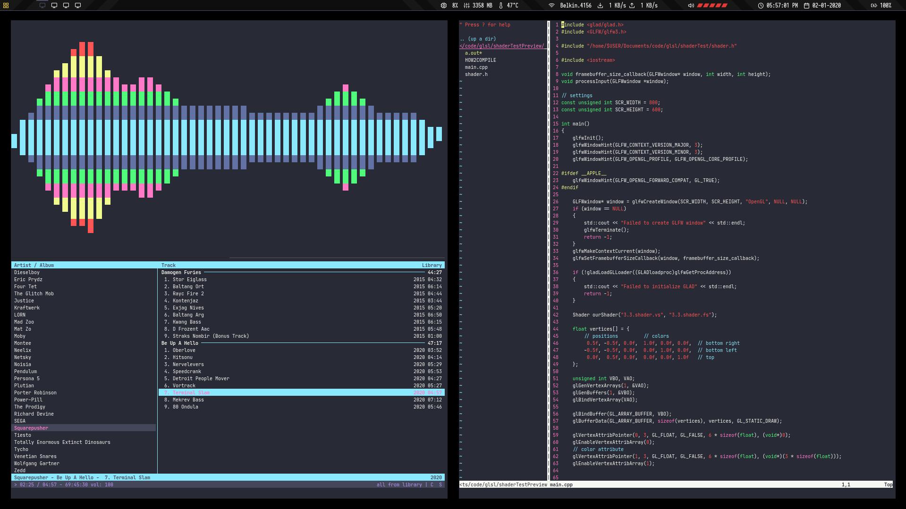Click the calendar icon beside the date

(x=807, y=6)
